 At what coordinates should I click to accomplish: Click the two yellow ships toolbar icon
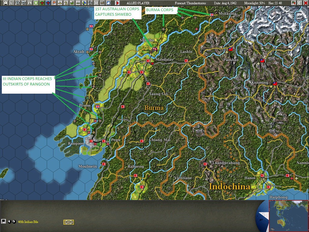[x=66, y=3]
